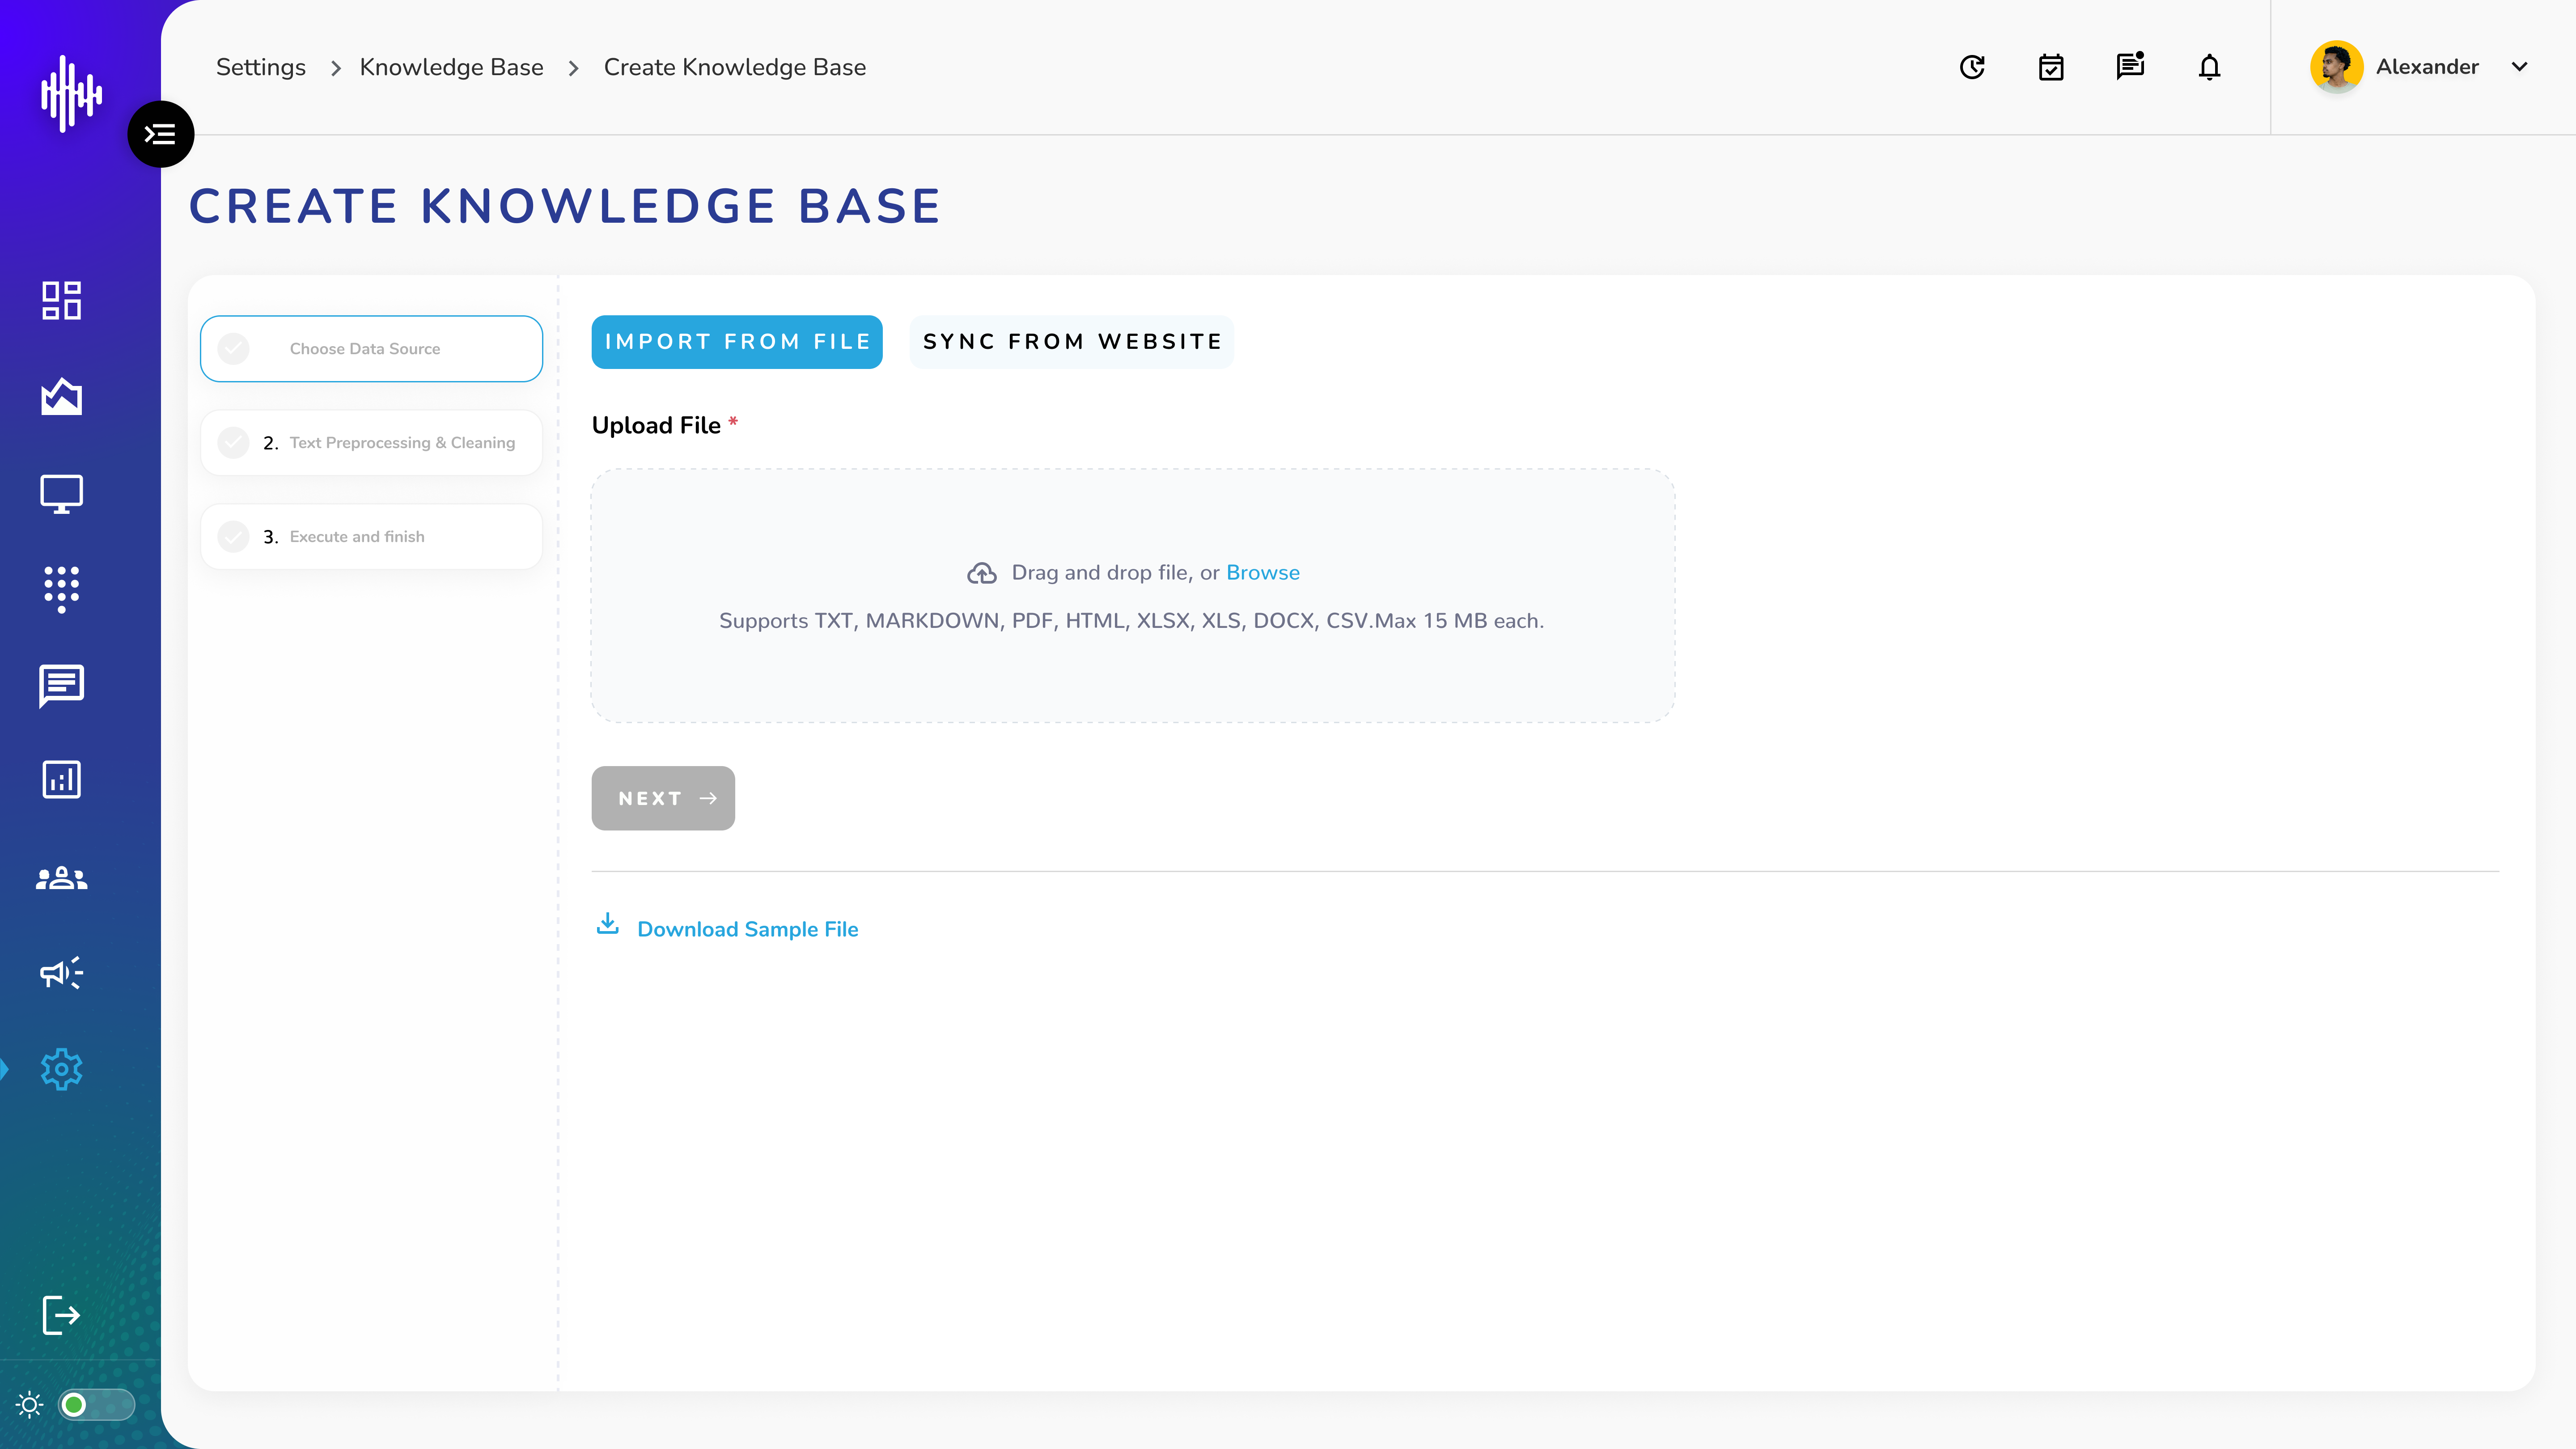
Task: Click the file upload drop zone
Action: click(1133, 596)
